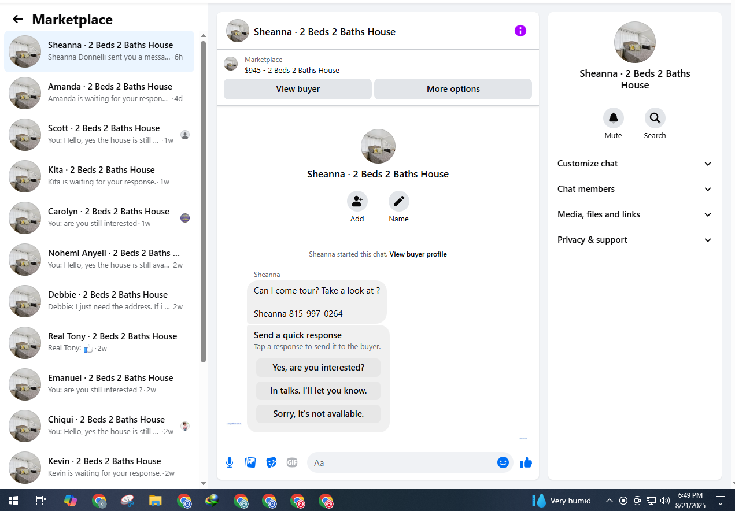Click listing thumbnail in right info panel
This screenshot has height=511, width=735.
point(635,42)
